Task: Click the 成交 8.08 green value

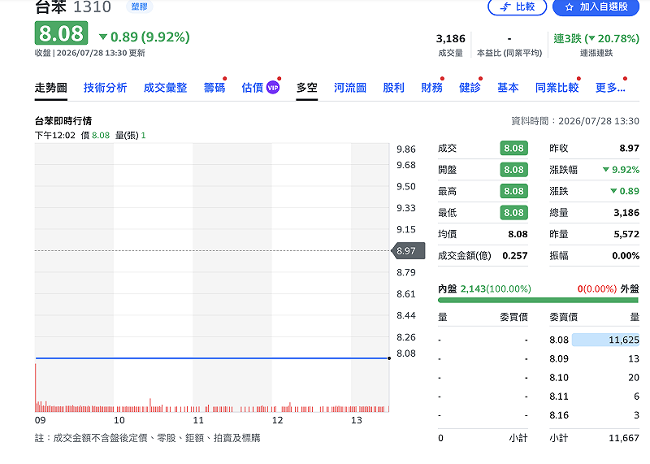Action: (513, 149)
